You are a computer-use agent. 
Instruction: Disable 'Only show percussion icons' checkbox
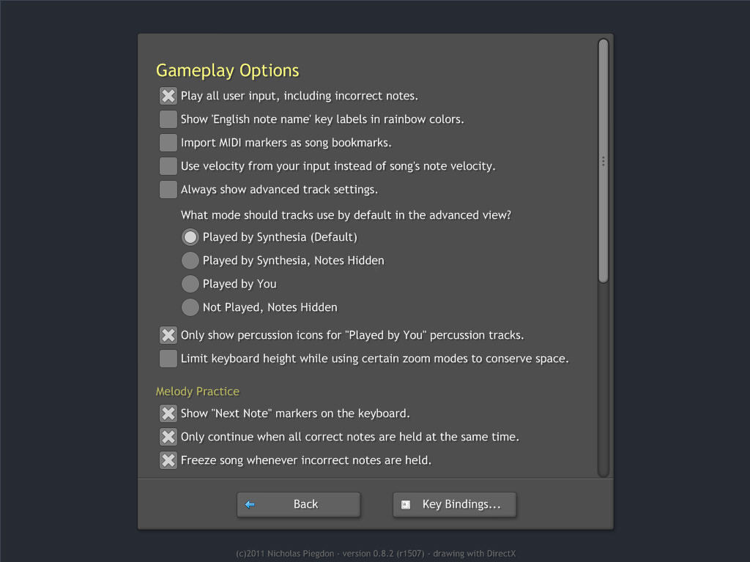tap(168, 335)
